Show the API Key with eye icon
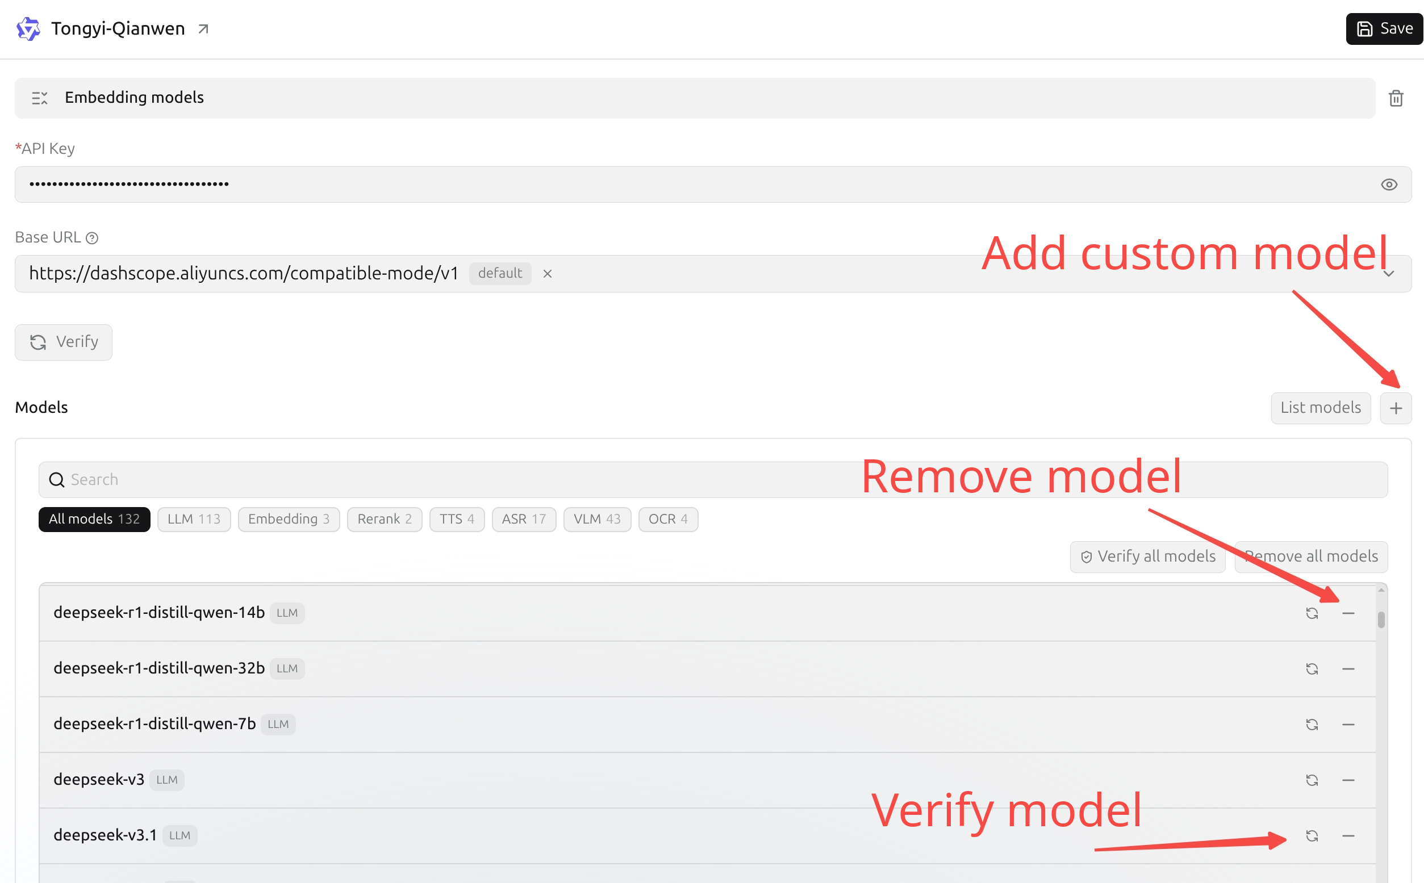The width and height of the screenshot is (1424, 883). [1389, 185]
